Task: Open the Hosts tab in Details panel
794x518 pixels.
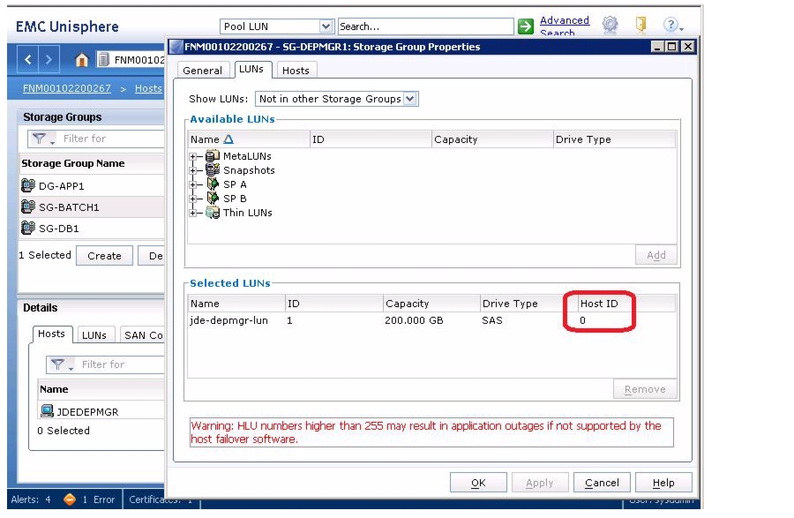Action: [51, 334]
